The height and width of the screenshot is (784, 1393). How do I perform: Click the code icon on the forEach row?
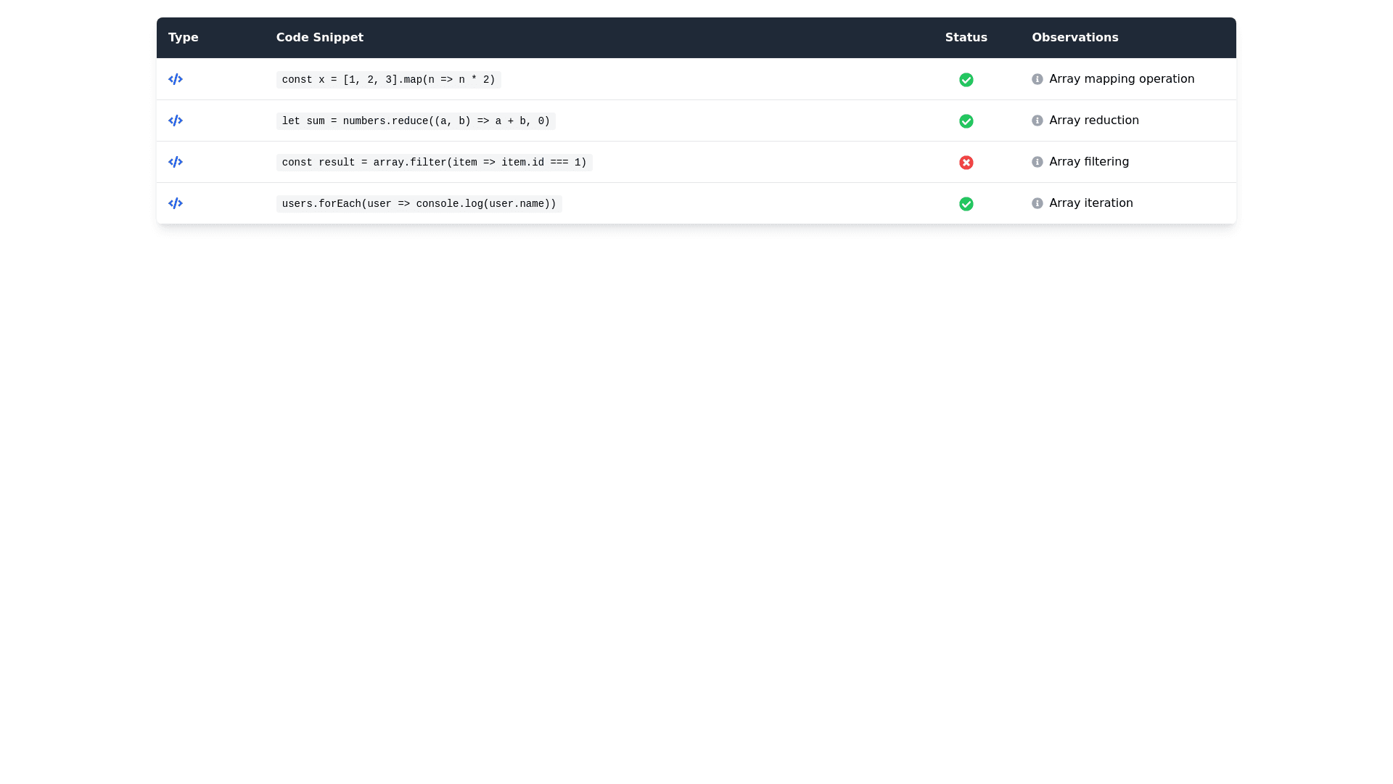(x=176, y=203)
